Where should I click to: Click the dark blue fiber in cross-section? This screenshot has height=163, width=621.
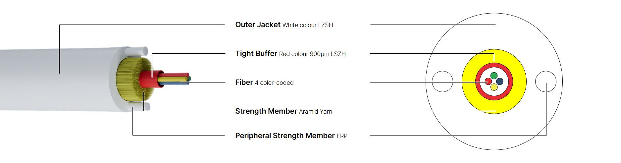coord(499,81)
